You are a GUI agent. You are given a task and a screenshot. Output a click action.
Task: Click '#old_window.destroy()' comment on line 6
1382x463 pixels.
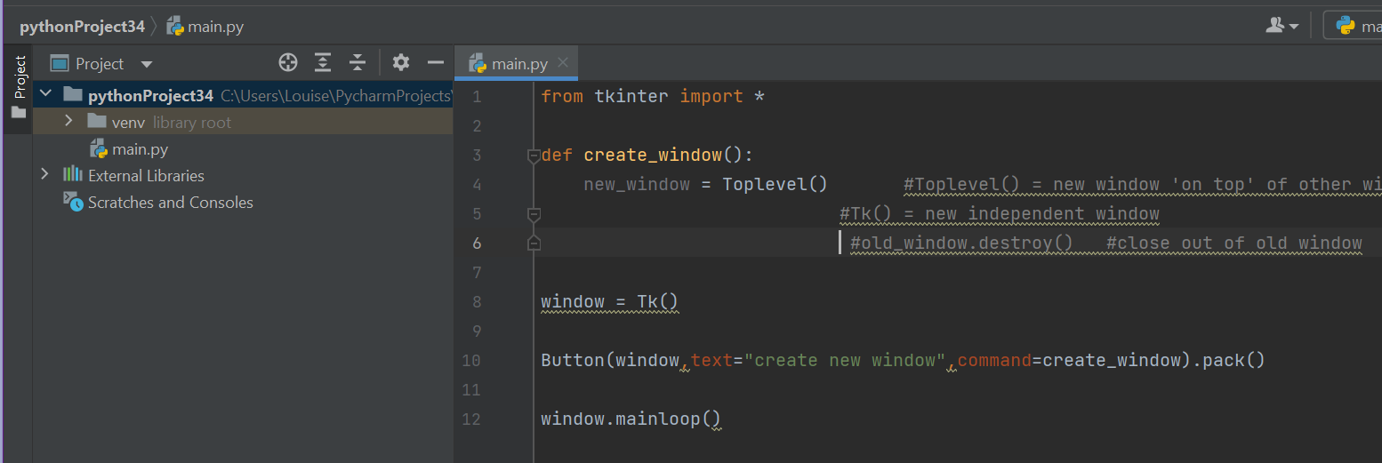coord(961,243)
